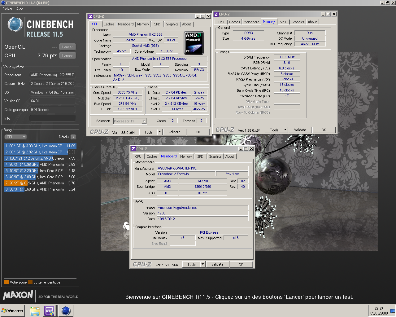Select CPU tab in Mainboard window
The image size is (396, 317).
click(138, 156)
